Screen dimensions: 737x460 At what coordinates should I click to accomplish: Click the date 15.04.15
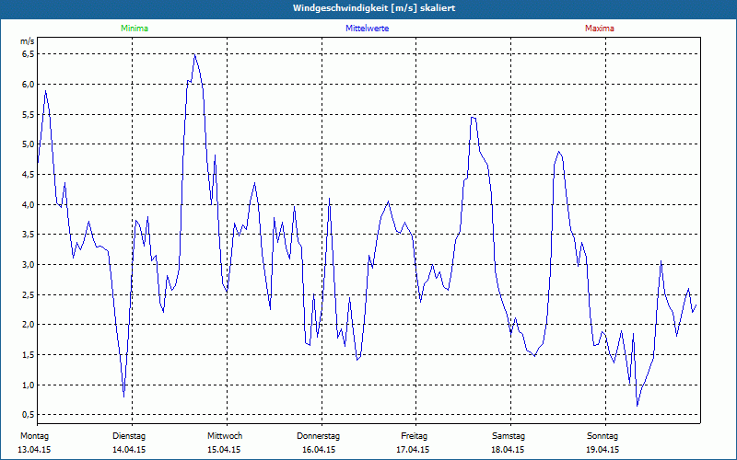coord(224,450)
